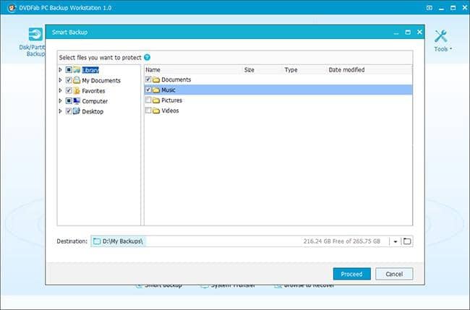Select the Computer tree label

(x=95, y=101)
